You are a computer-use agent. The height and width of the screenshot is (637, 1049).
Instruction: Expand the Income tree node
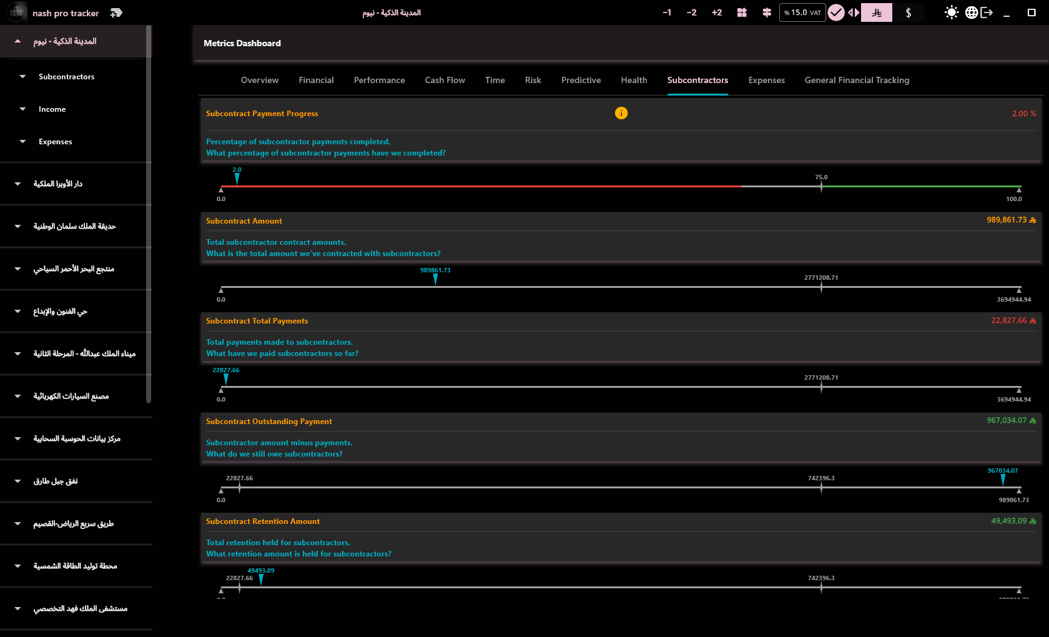point(22,109)
